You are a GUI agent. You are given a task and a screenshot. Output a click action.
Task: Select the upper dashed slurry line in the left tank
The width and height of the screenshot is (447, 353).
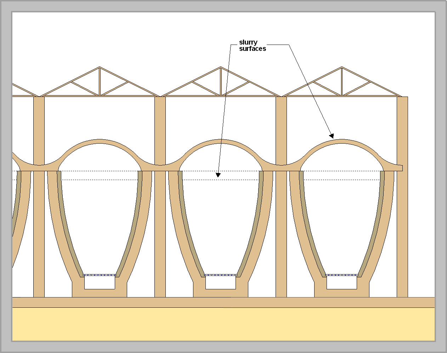[x=100, y=171]
